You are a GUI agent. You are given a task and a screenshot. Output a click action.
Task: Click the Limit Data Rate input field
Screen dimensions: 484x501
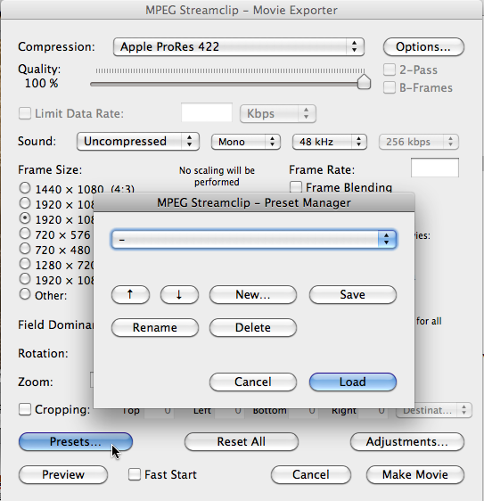(207, 112)
